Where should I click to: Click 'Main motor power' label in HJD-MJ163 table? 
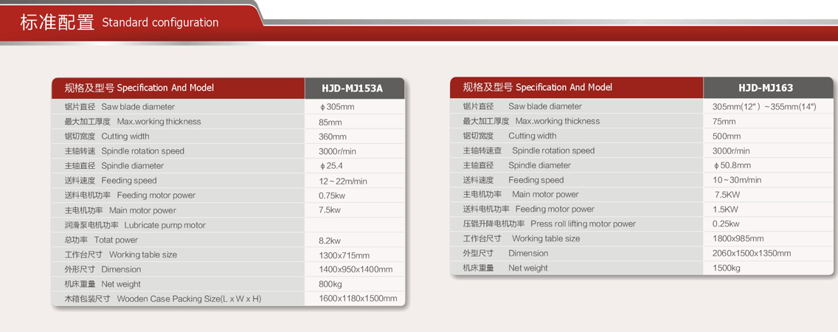click(545, 195)
